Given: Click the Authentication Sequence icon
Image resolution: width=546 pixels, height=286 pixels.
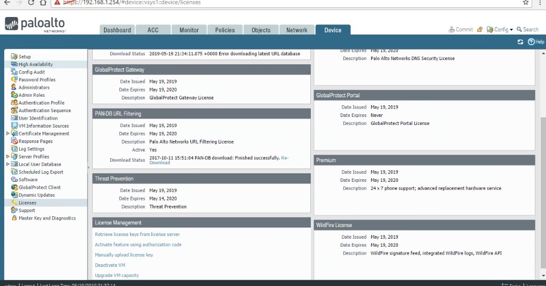Looking at the screenshot, I should pos(14,110).
